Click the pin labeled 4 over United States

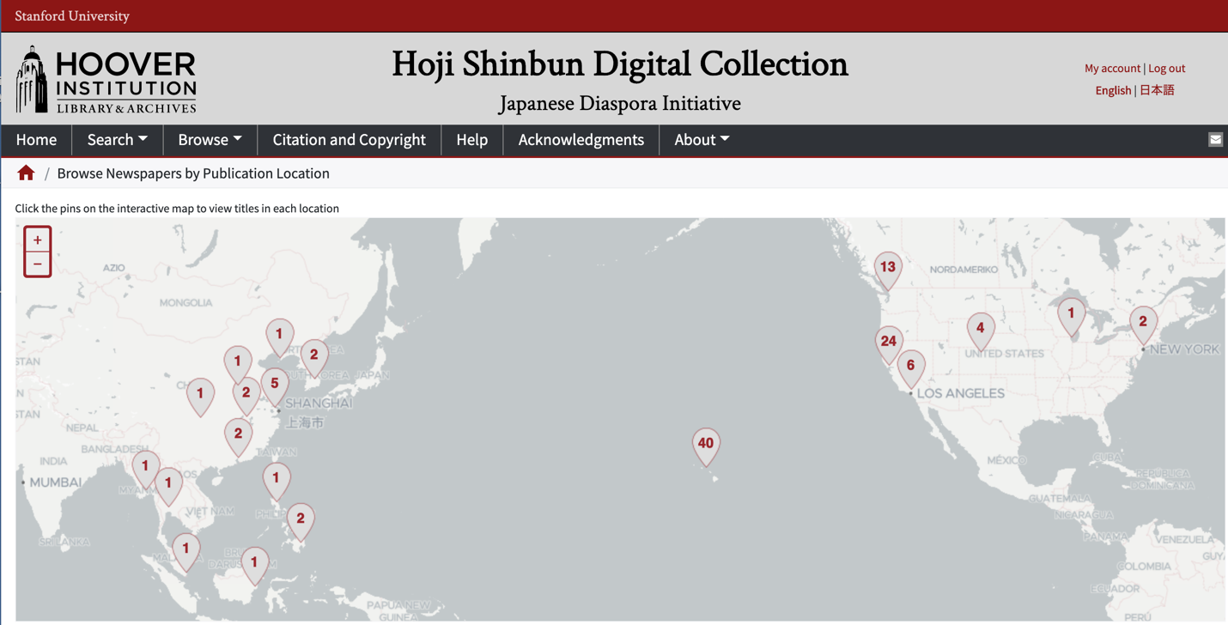(x=981, y=329)
